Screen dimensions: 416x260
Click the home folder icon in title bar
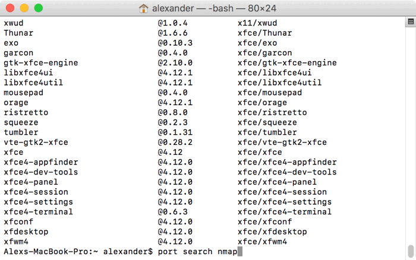click(143, 8)
